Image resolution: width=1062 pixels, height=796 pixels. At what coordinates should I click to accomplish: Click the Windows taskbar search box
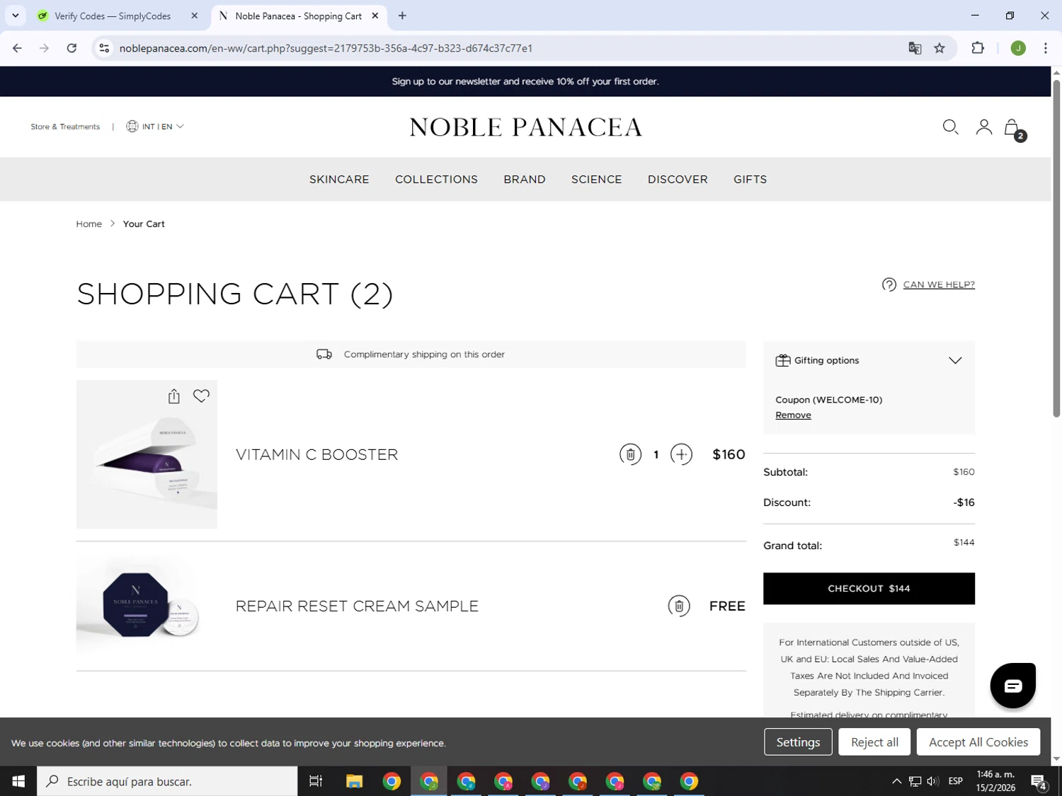[167, 781]
